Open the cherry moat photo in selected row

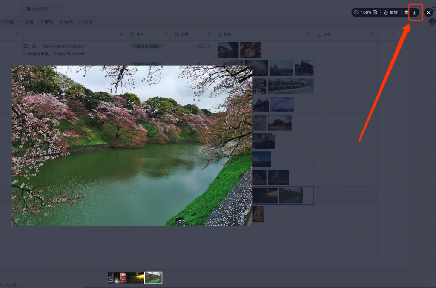[x=291, y=196]
